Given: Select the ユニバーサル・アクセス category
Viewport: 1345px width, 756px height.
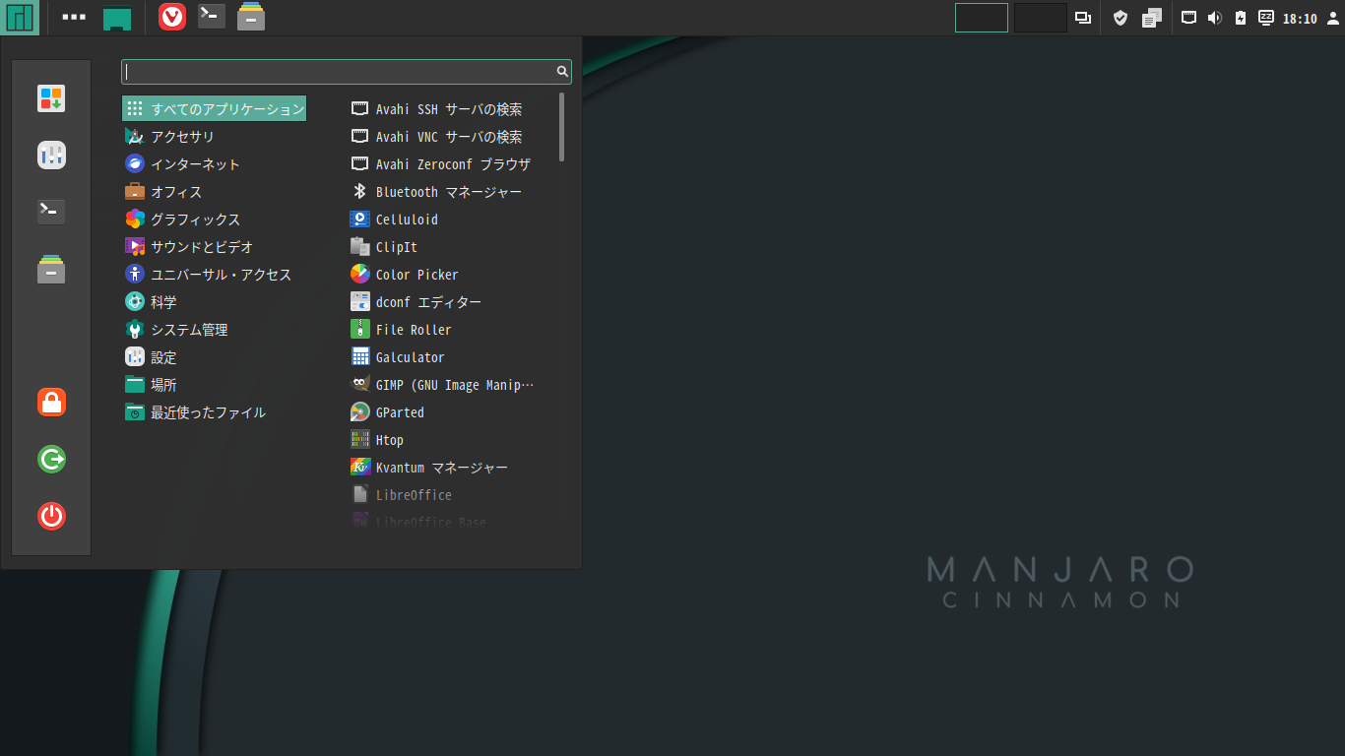Looking at the screenshot, I should (x=214, y=275).
